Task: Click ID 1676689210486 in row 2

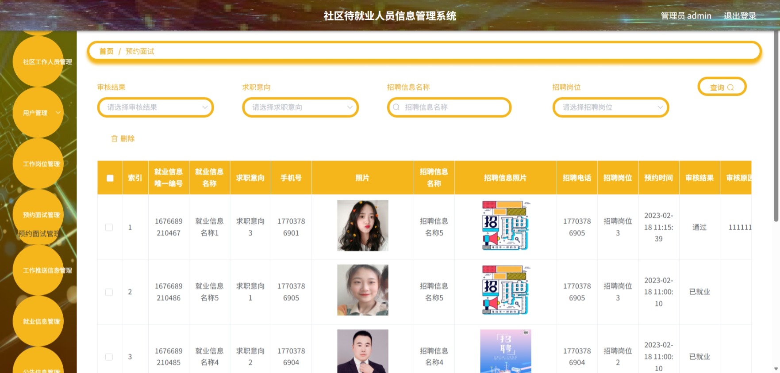Action: 169,292
